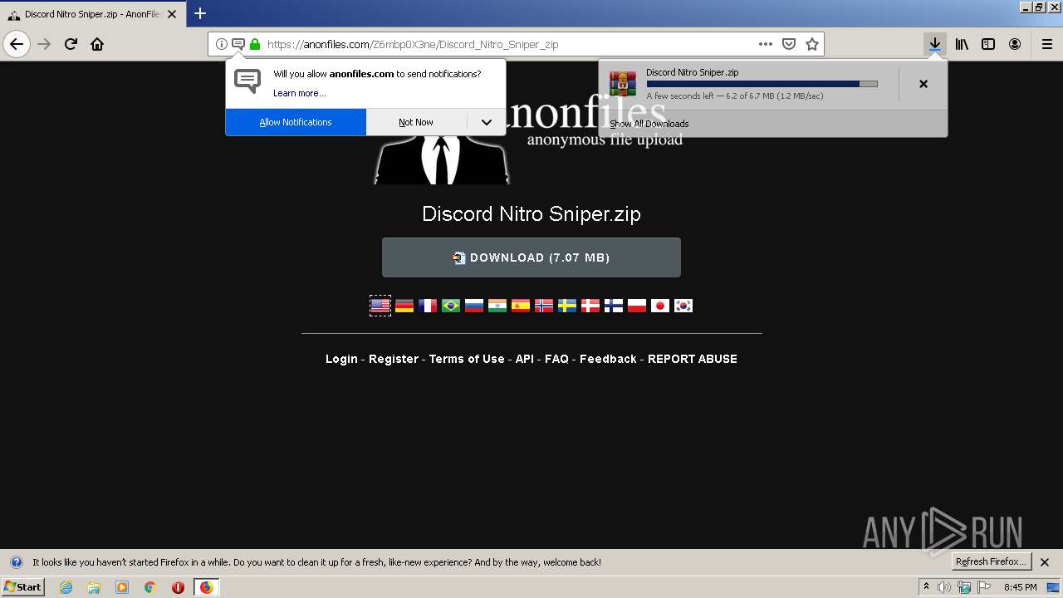The height and width of the screenshot is (598, 1063).
Task: Save page to Pocket
Action: click(789, 44)
